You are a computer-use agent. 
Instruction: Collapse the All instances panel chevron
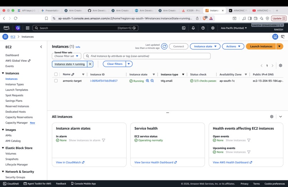(280, 117)
